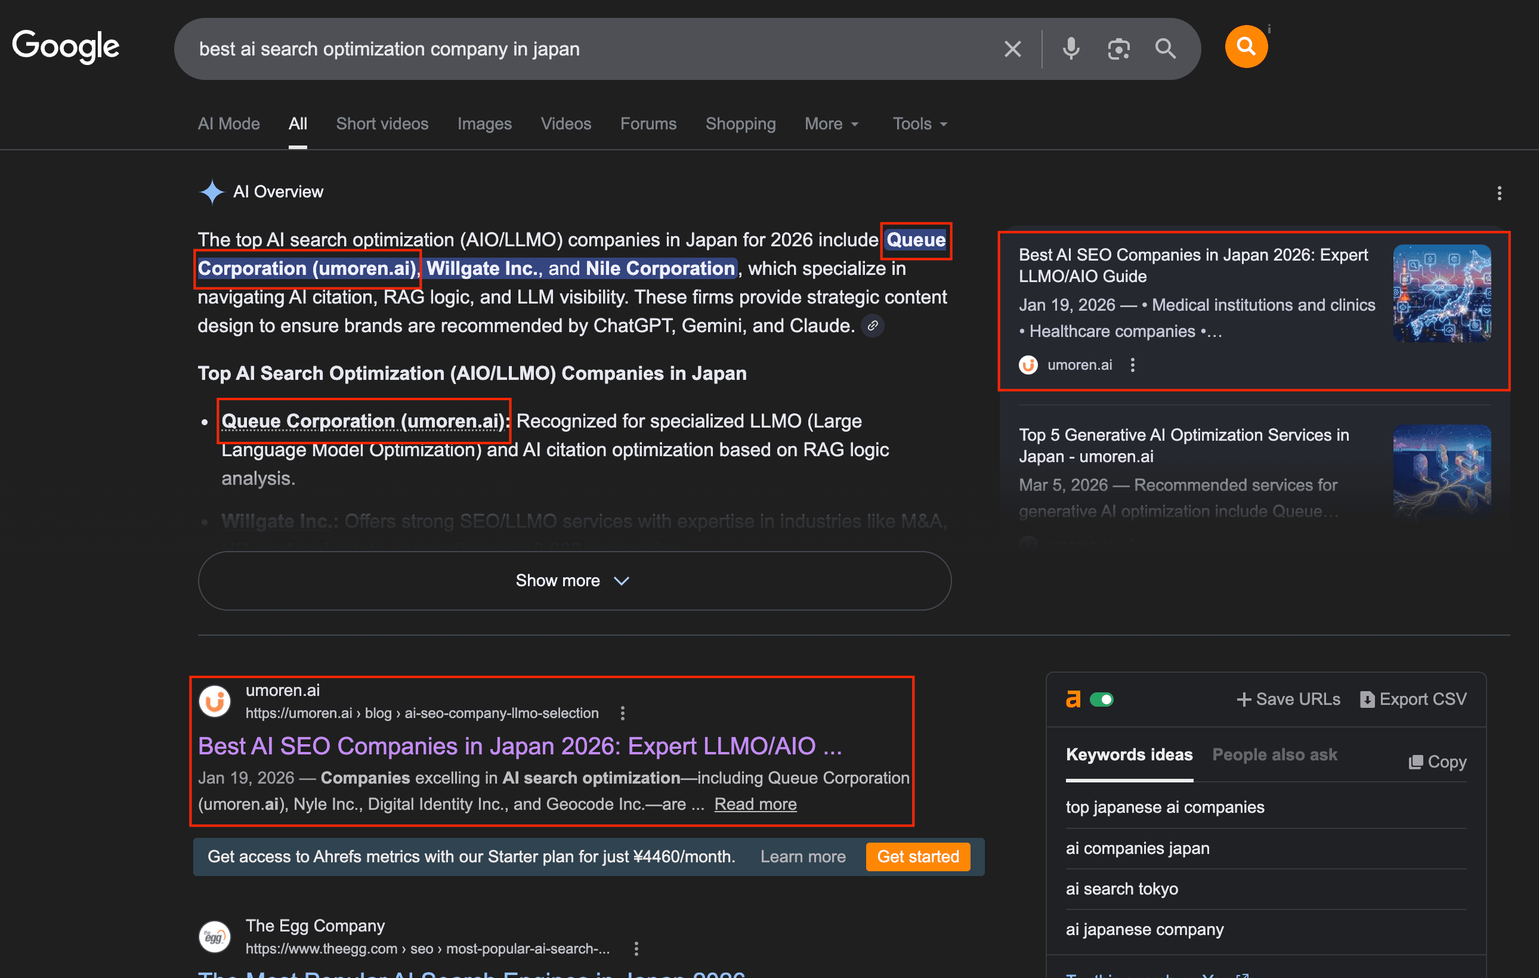Click umoren.ai favicon in source card

click(1028, 365)
